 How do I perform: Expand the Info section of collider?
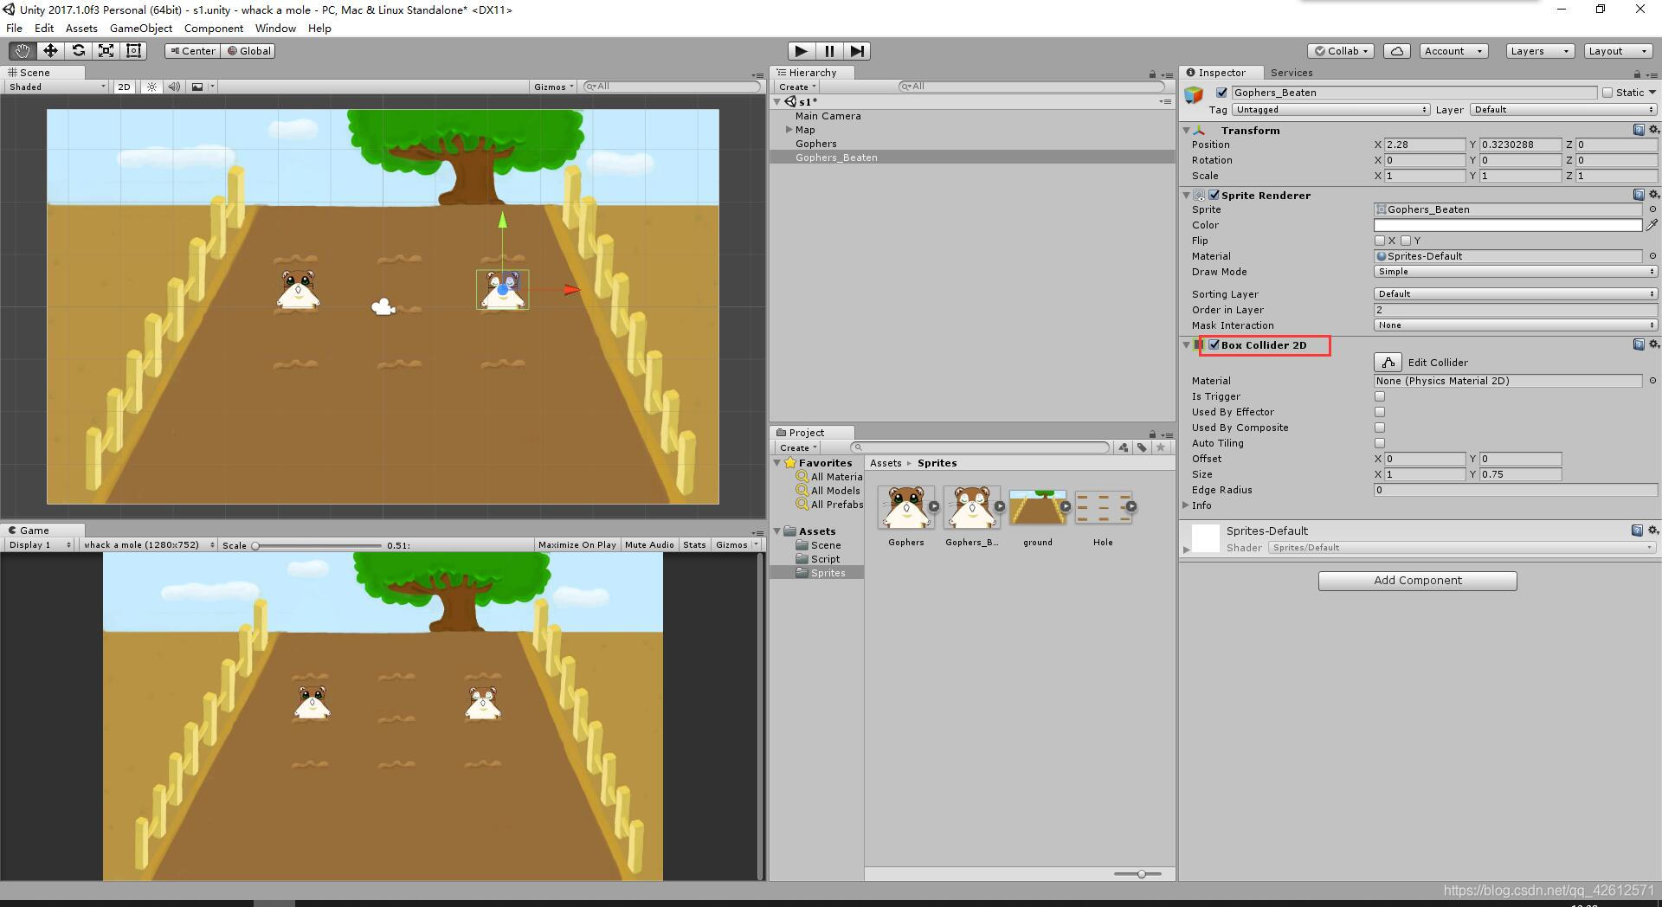click(x=1186, y=505)
